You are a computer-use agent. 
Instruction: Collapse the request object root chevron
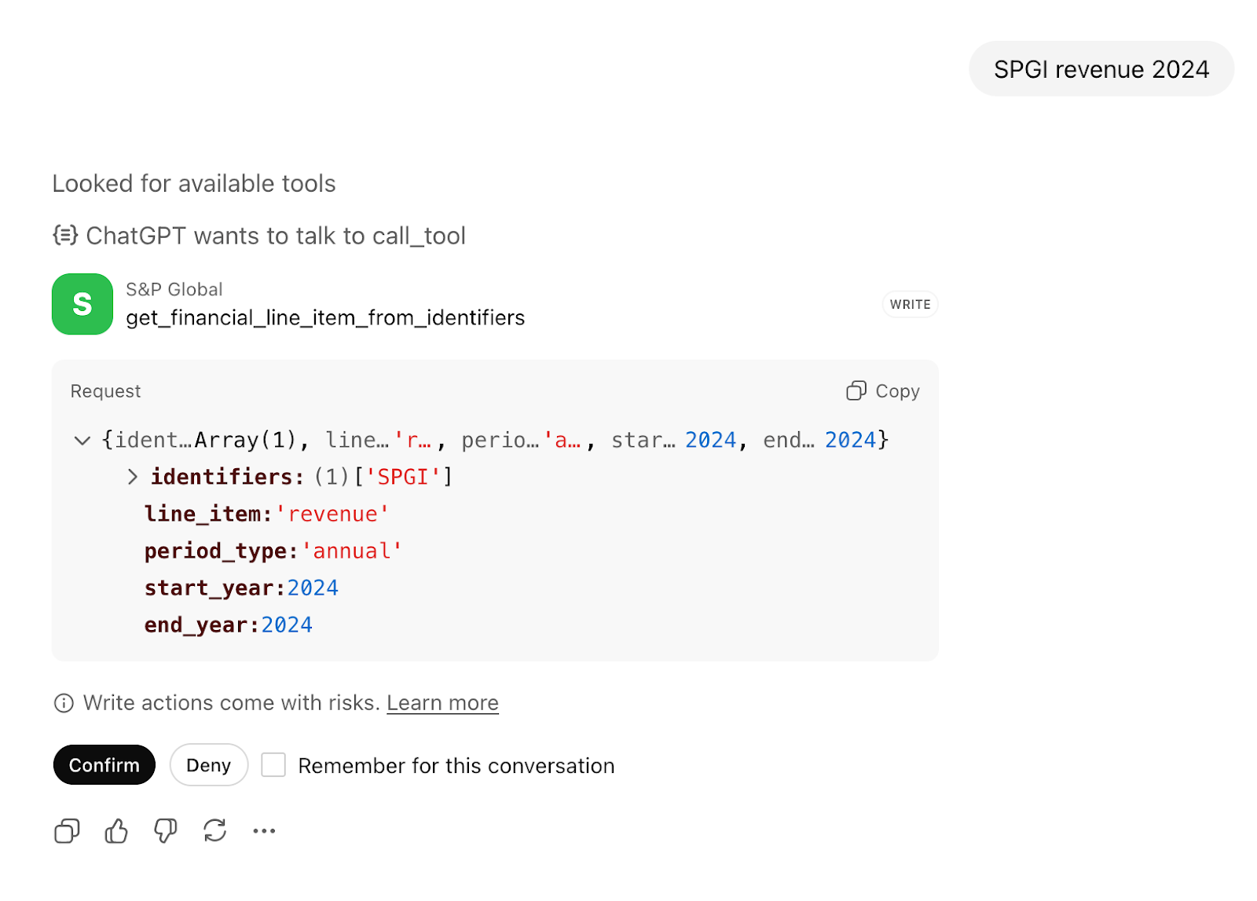[82, 441]
